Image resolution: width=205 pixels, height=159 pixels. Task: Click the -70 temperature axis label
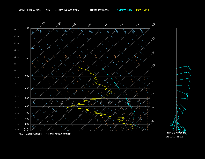(105, 25)
